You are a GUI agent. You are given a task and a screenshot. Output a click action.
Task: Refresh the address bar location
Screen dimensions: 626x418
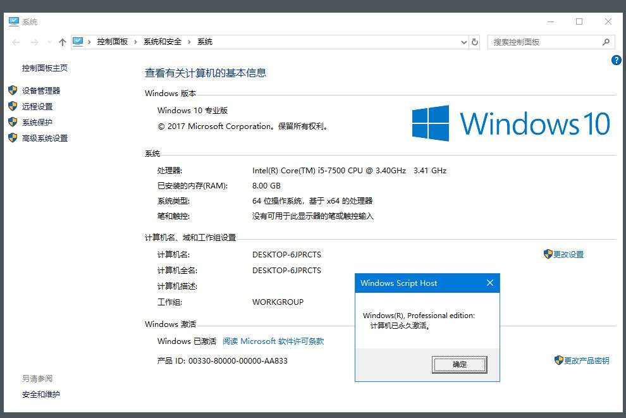(x=475, y=42)
